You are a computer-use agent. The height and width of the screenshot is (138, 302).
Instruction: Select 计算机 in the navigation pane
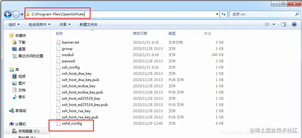(21, 124)
